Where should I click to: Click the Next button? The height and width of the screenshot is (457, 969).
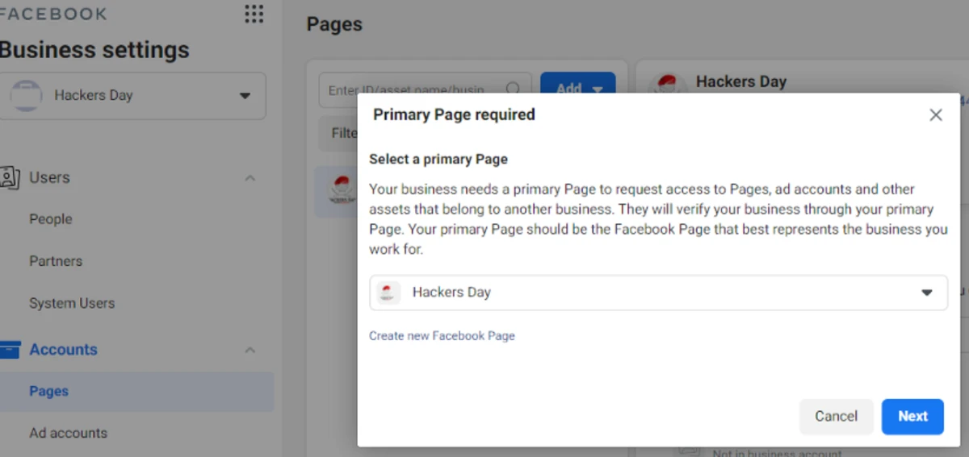tap(912, 417)
